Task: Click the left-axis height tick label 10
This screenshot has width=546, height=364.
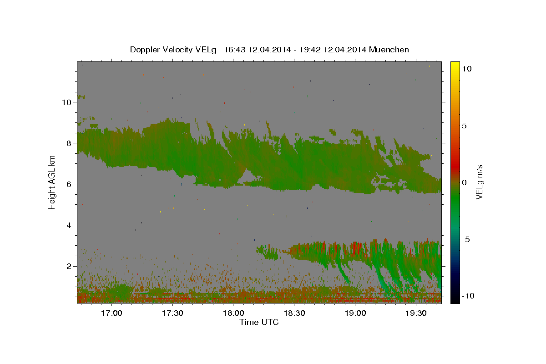Action: (x=67, y=102)
